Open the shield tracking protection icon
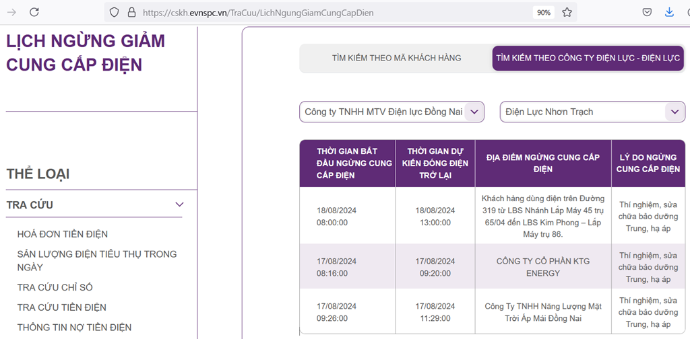Viewport: 690px width, 339px height. [114, 12]
